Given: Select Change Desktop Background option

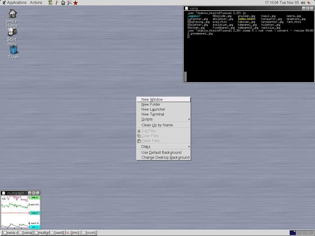Looking at the screenshot, I should pyautogui.click(x=165, y=157).
